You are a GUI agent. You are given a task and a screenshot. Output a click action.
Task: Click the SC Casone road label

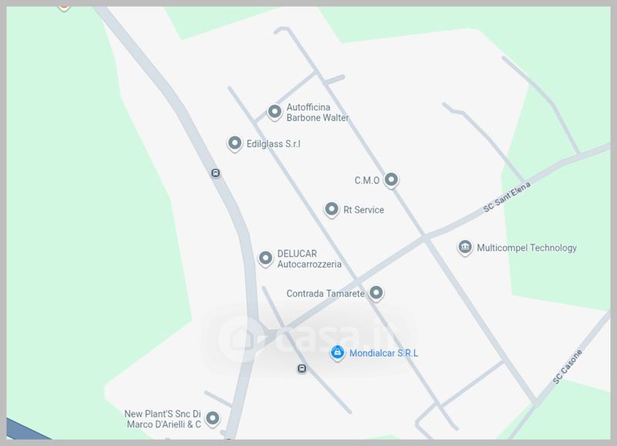567,367
